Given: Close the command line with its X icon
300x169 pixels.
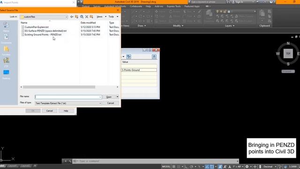Looking at the screenshot, I should coord(66,161).
